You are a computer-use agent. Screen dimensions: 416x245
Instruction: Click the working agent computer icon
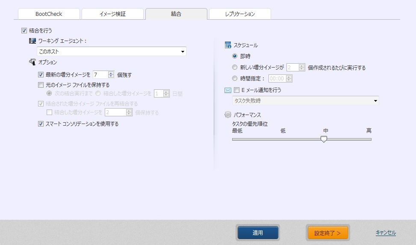32,41
